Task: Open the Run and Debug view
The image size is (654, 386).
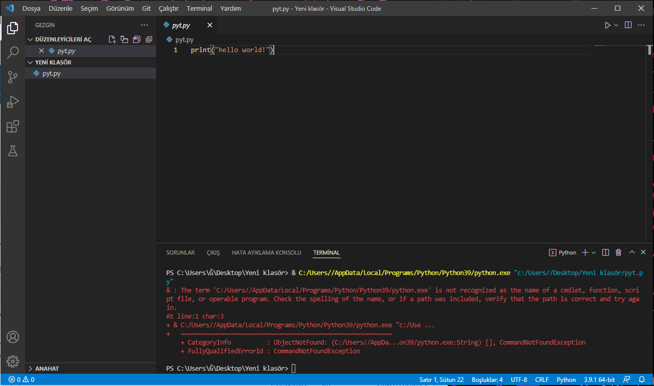Action: (x=13, y=102)
